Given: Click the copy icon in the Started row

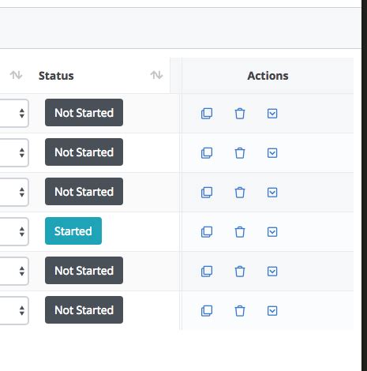Looking at the screenshot, I should (207, 232).
